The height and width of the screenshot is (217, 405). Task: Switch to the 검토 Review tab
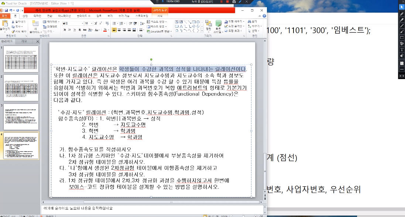(x=99, y=16)
